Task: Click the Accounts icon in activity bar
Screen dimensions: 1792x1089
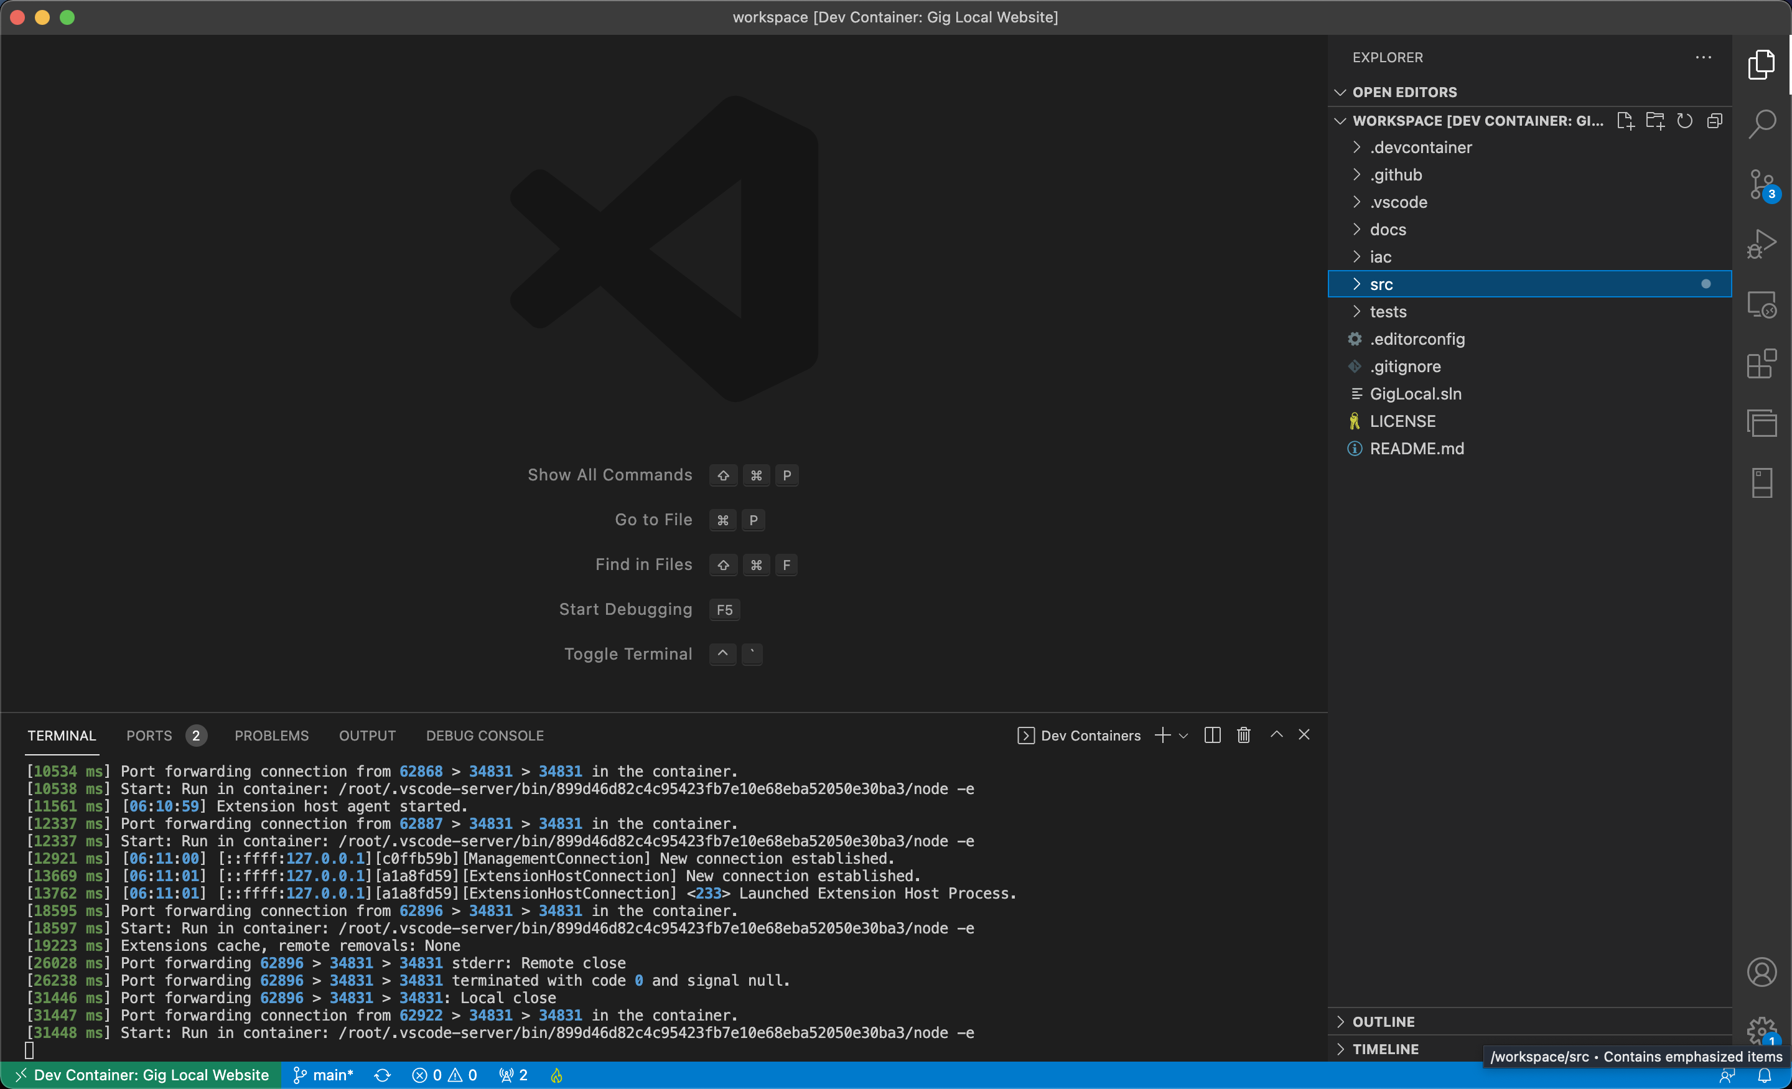Action: (1761, 972)
